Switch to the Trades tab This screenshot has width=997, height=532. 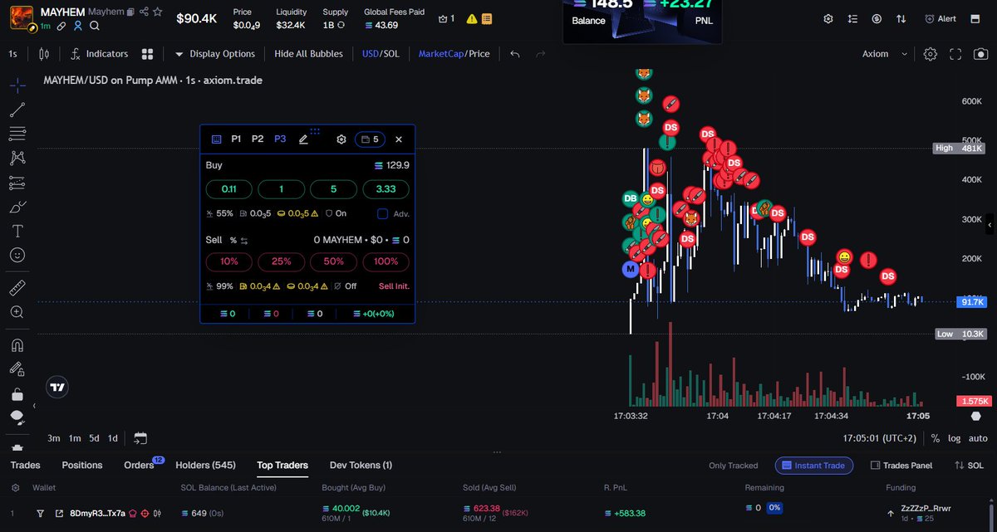click(26, 465)
